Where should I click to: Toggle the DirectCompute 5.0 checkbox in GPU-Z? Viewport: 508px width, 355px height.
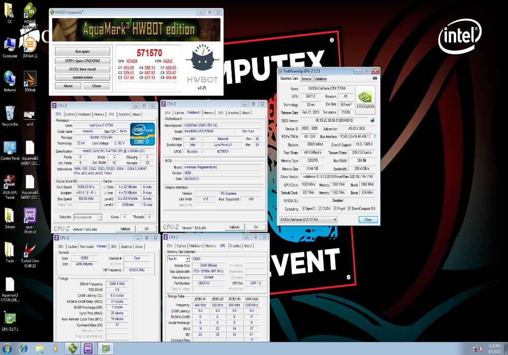coord(350,208)
